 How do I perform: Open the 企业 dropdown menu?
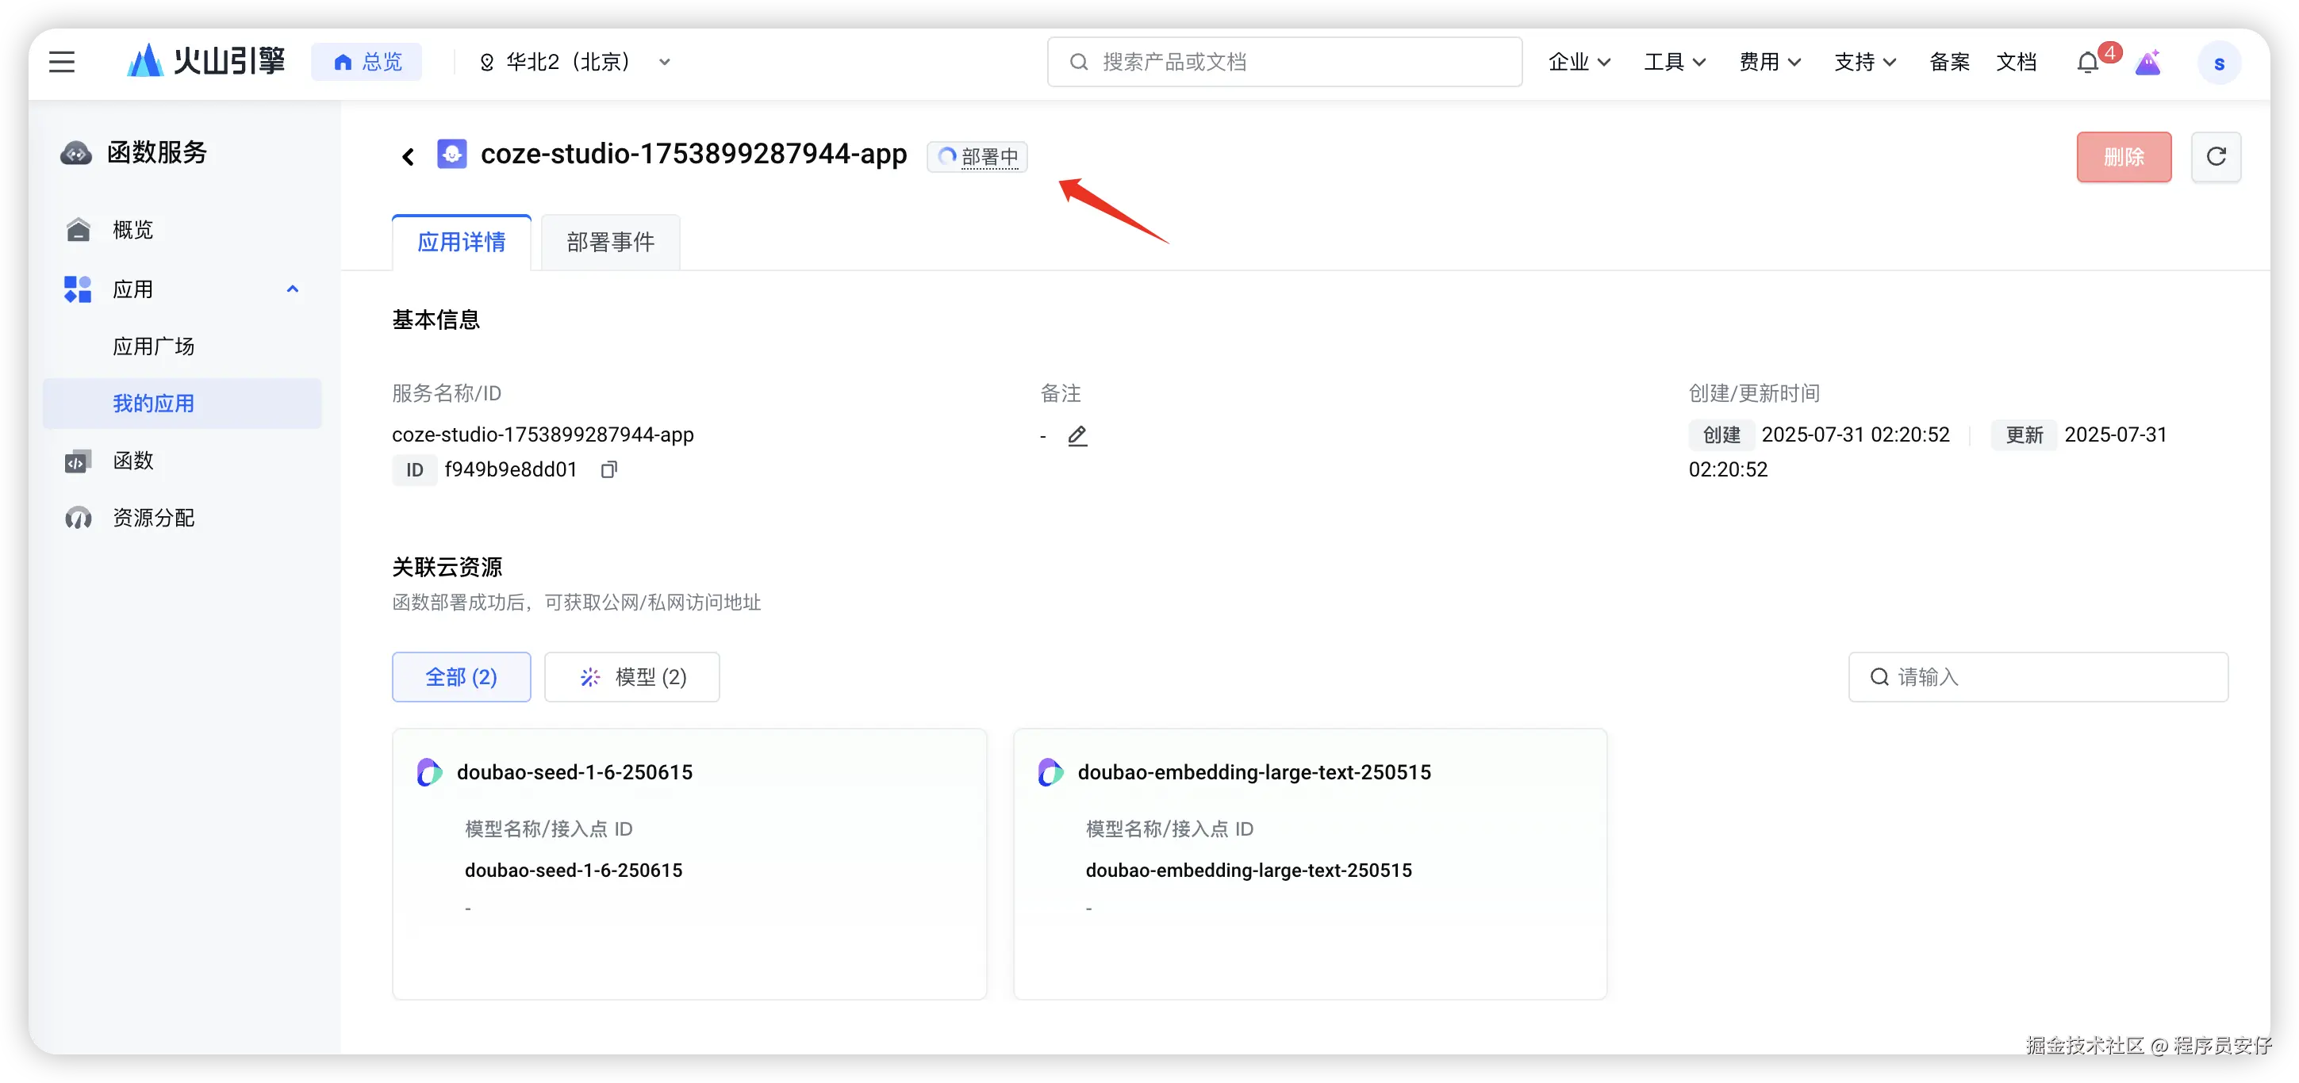click(1578, 62)
